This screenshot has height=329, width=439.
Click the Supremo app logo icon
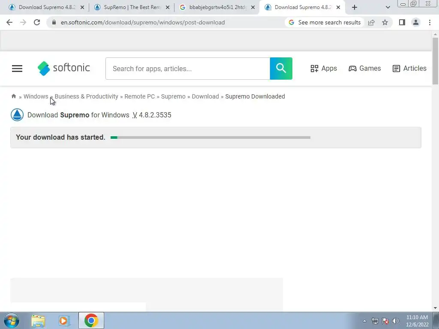click(17, 115)
